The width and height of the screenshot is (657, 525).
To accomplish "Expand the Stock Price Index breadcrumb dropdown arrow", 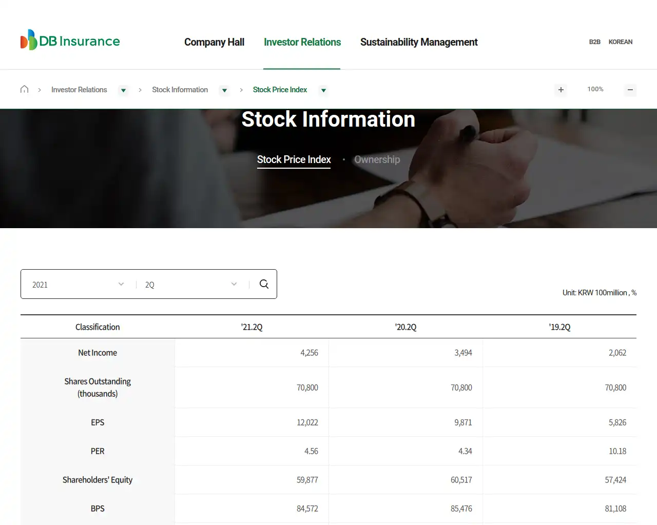I will click(323, 90).
